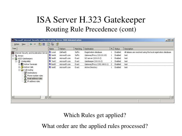Click the H323 Gatekeepers node icon
The width and height of the screenshot is (182, 136).
point(16,59)
